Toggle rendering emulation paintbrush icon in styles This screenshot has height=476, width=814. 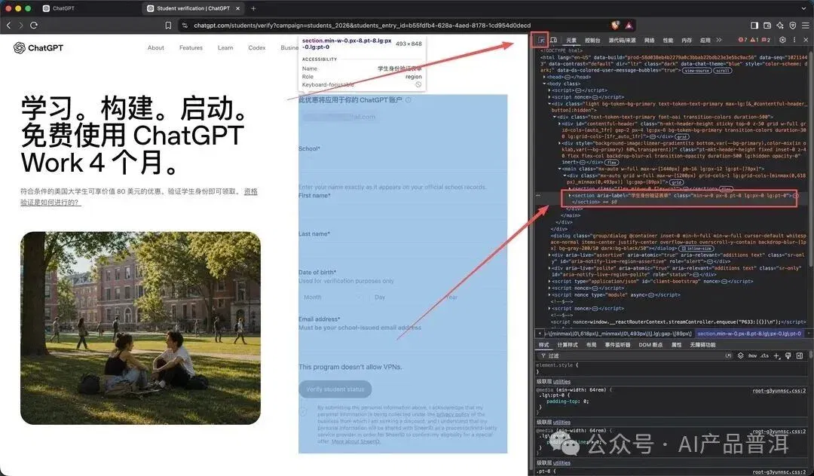788,355
